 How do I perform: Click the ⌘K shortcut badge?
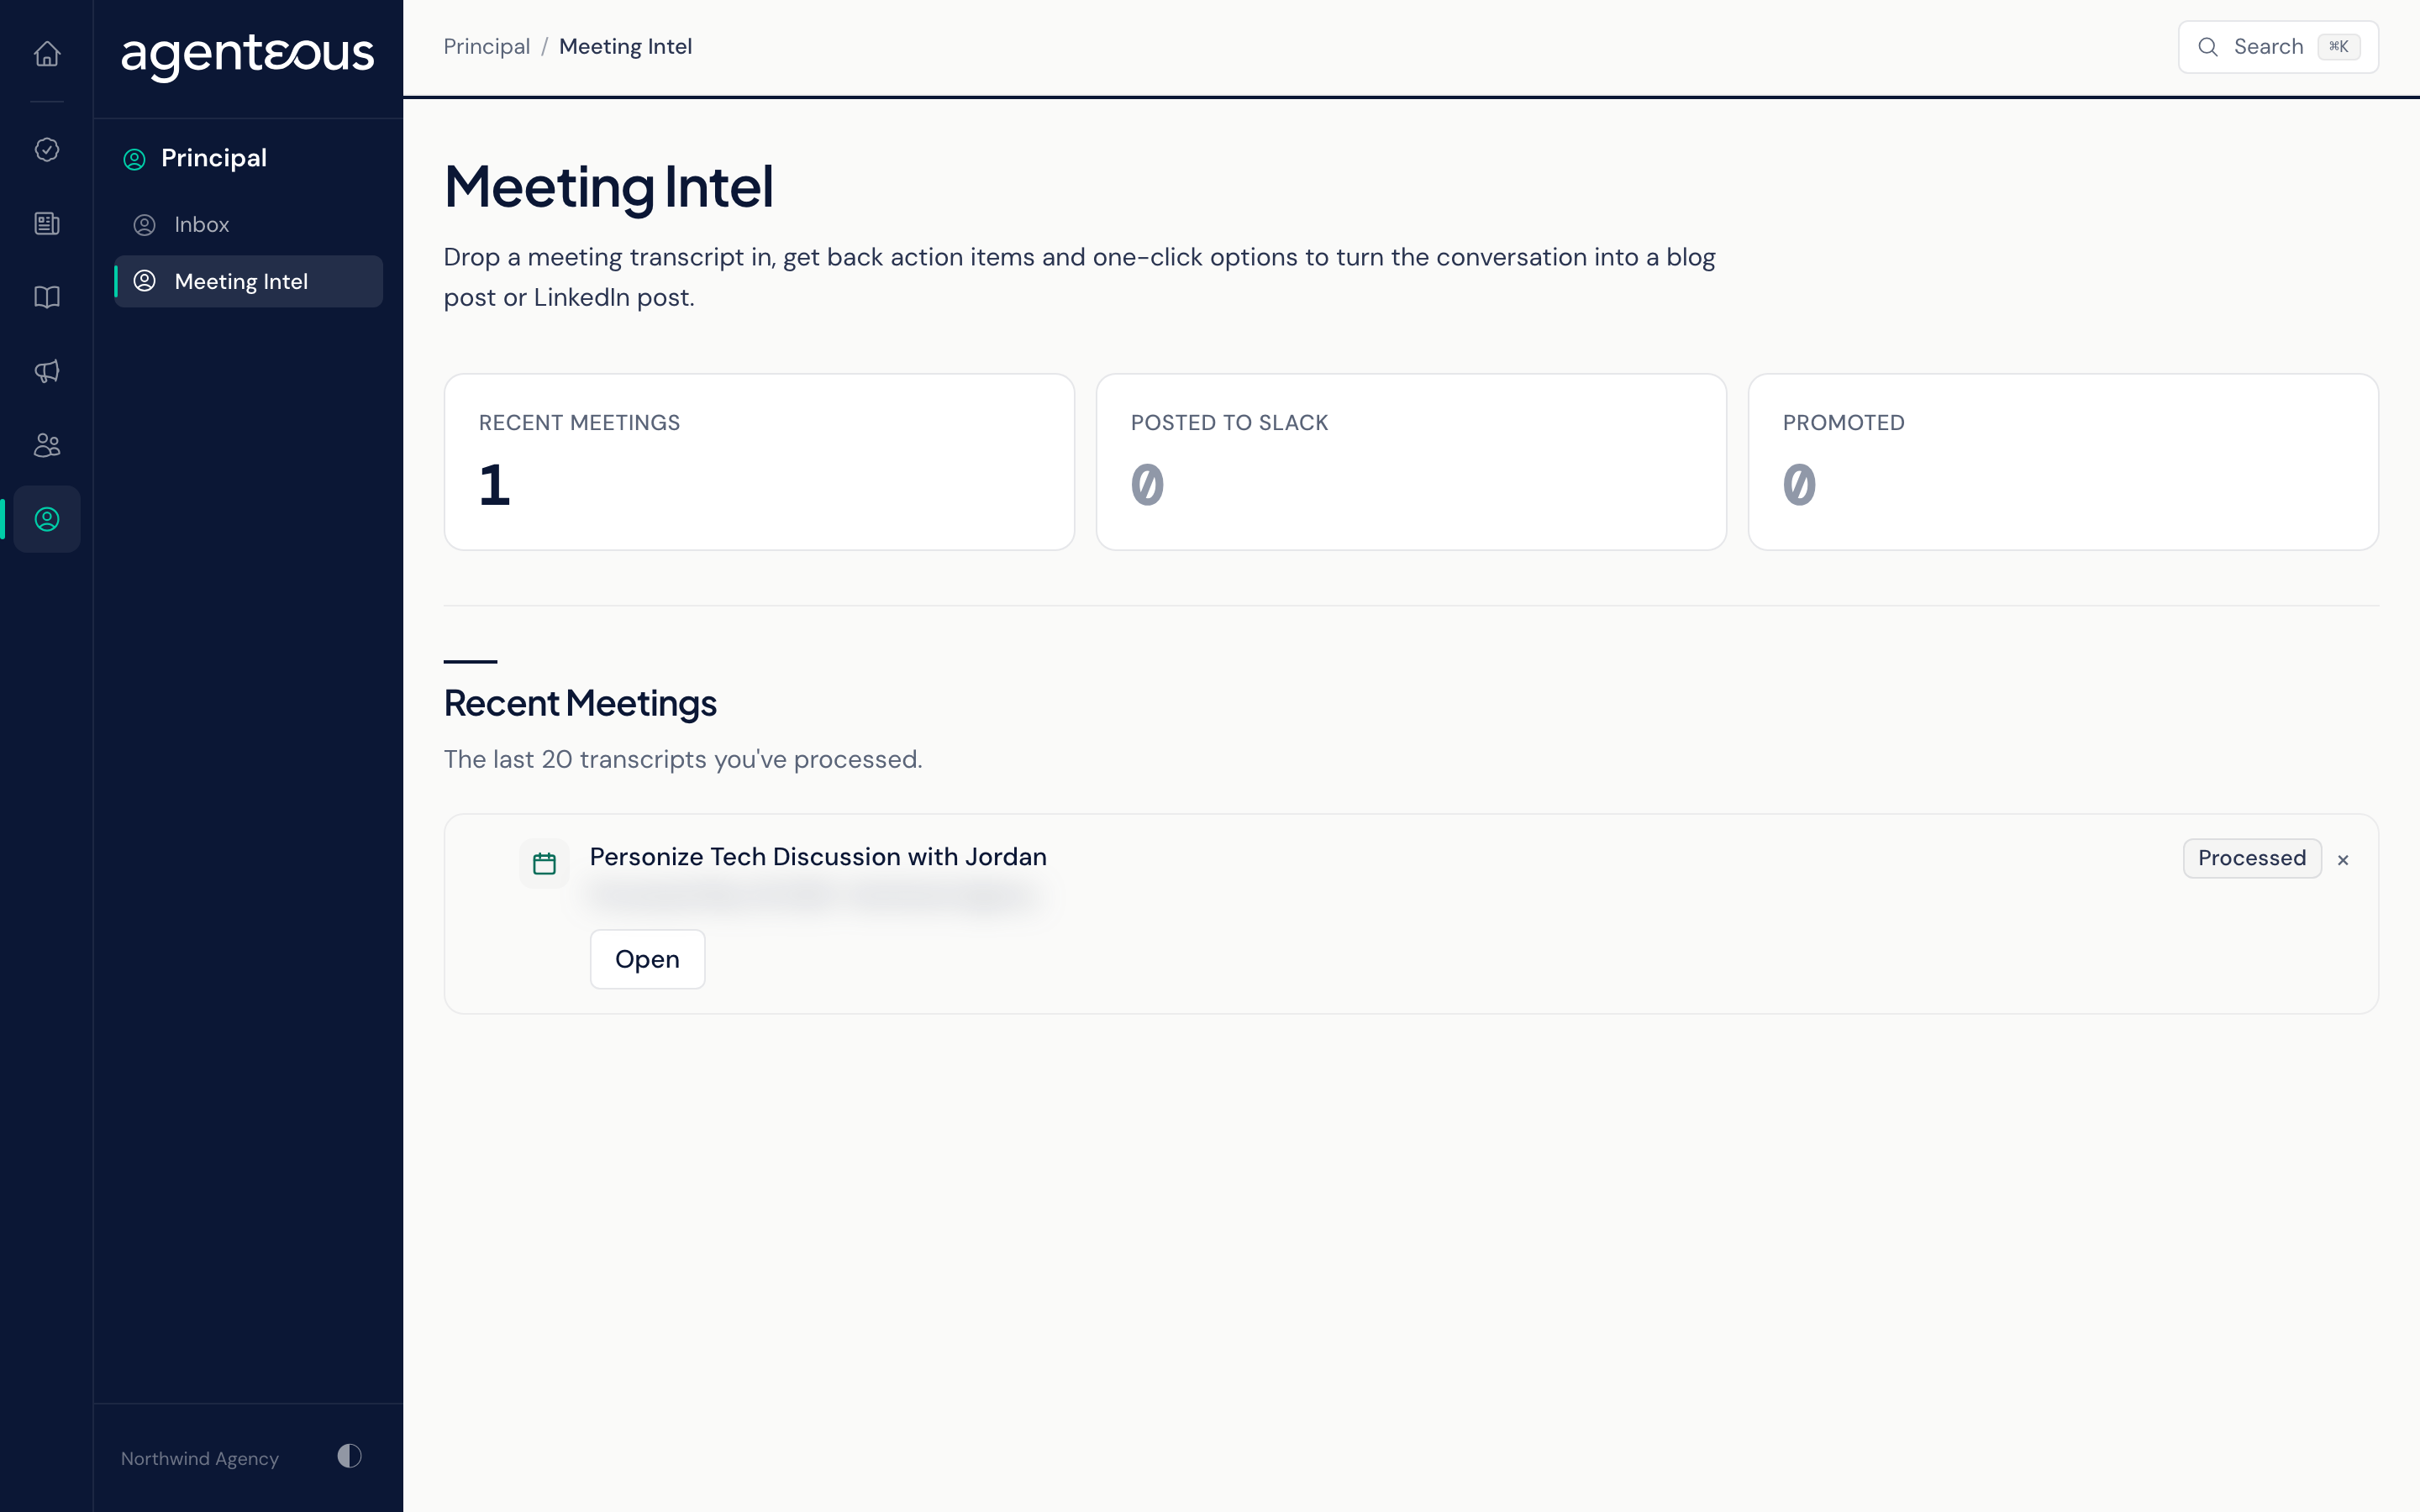click(x=2338, y=47)
